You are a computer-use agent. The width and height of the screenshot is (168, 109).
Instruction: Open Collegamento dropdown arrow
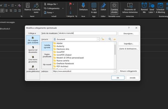coord(63,8)
